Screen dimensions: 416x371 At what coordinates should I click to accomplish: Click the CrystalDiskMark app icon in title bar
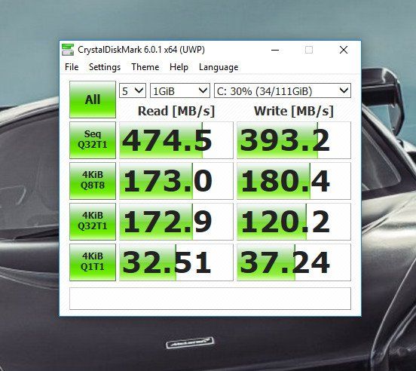(x=68, y=50)
